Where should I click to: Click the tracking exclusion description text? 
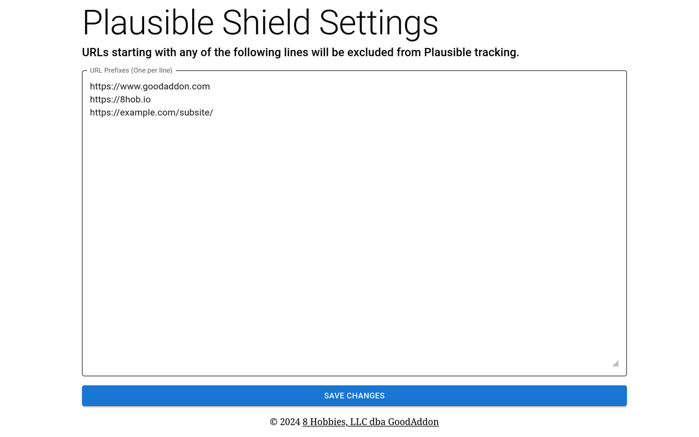(x=300, y=52)
